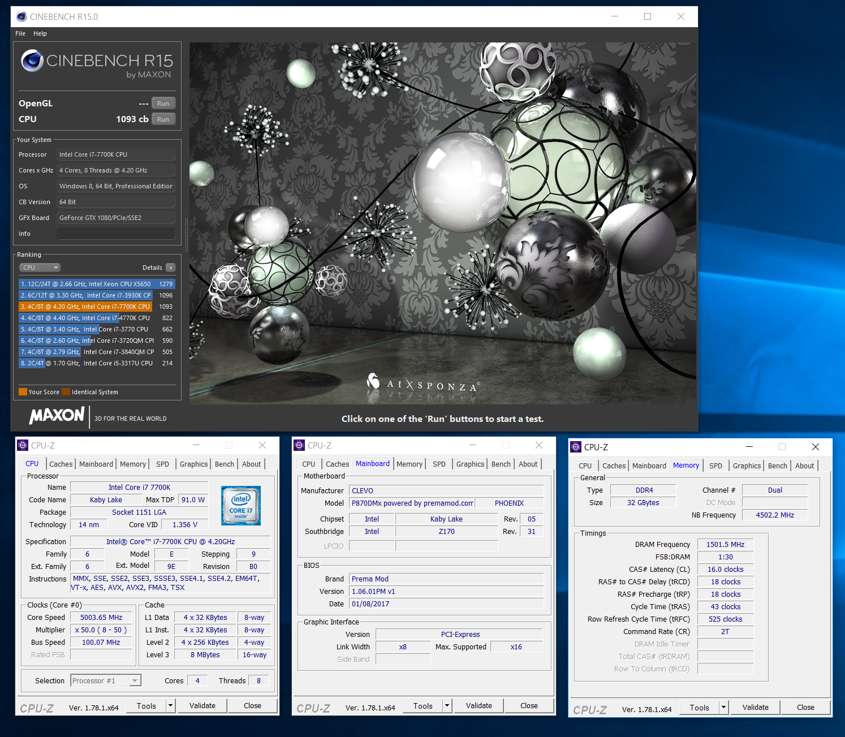Screen dimensions: 845x737
Task: Click DRAM Frequency value 1501.5 MHz
Action: pos(725,544)
